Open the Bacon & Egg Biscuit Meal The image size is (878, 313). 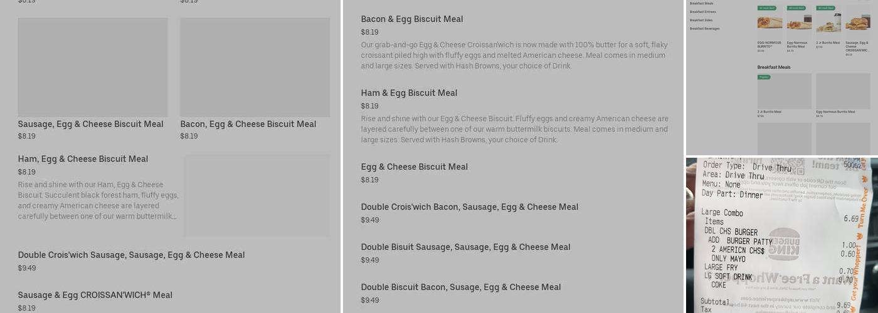[411, 19]
